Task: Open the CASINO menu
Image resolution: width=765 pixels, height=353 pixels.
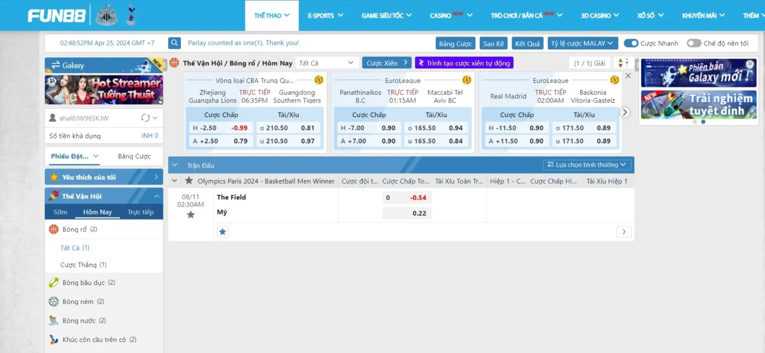Action: 451,15
